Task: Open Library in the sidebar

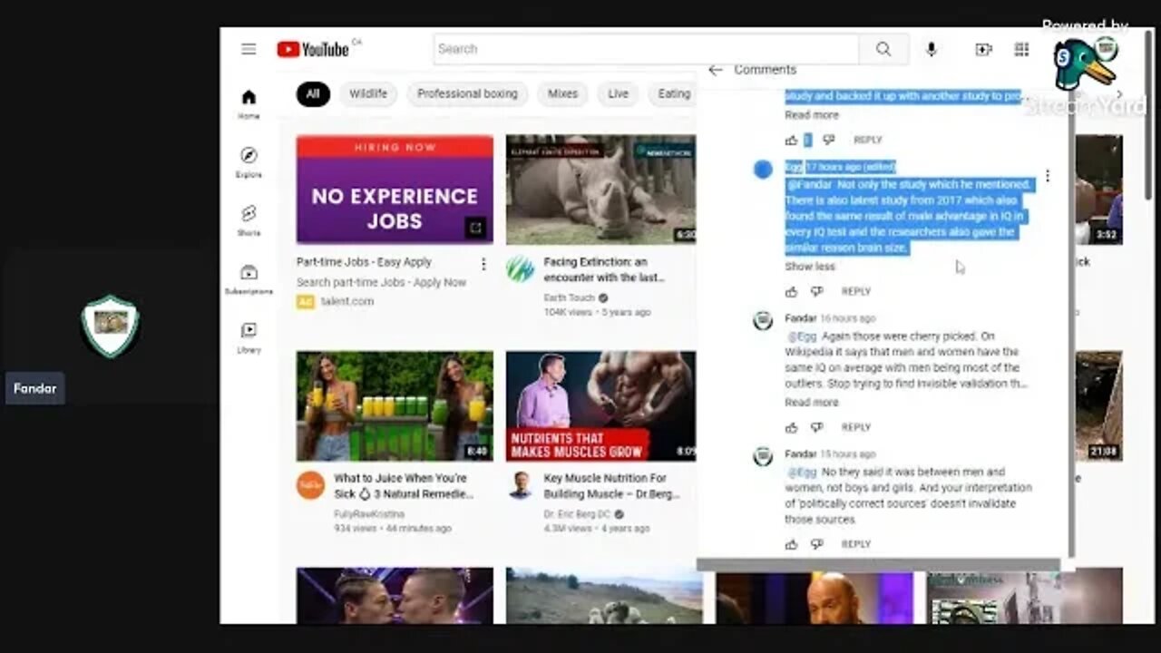Action: (x=249, y=336)
